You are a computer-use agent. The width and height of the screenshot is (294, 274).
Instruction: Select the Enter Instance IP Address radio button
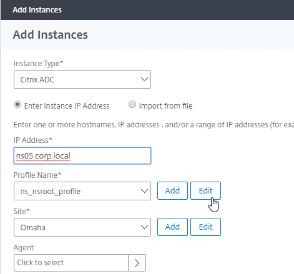click(x=17, y=104)
